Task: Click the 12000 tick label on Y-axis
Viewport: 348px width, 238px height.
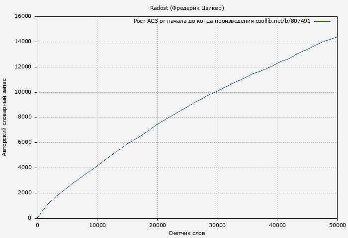Action: tap(23, 67)
